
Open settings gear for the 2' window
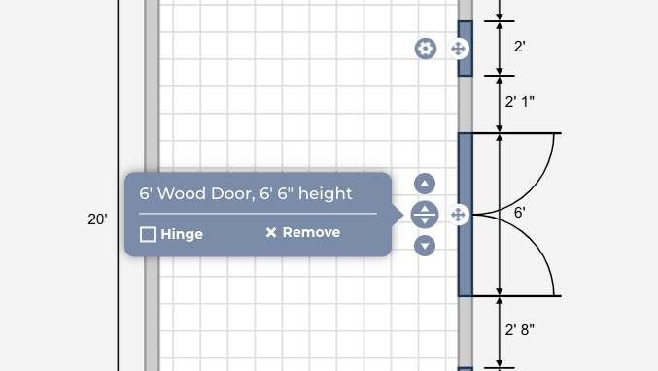[426, 49]
